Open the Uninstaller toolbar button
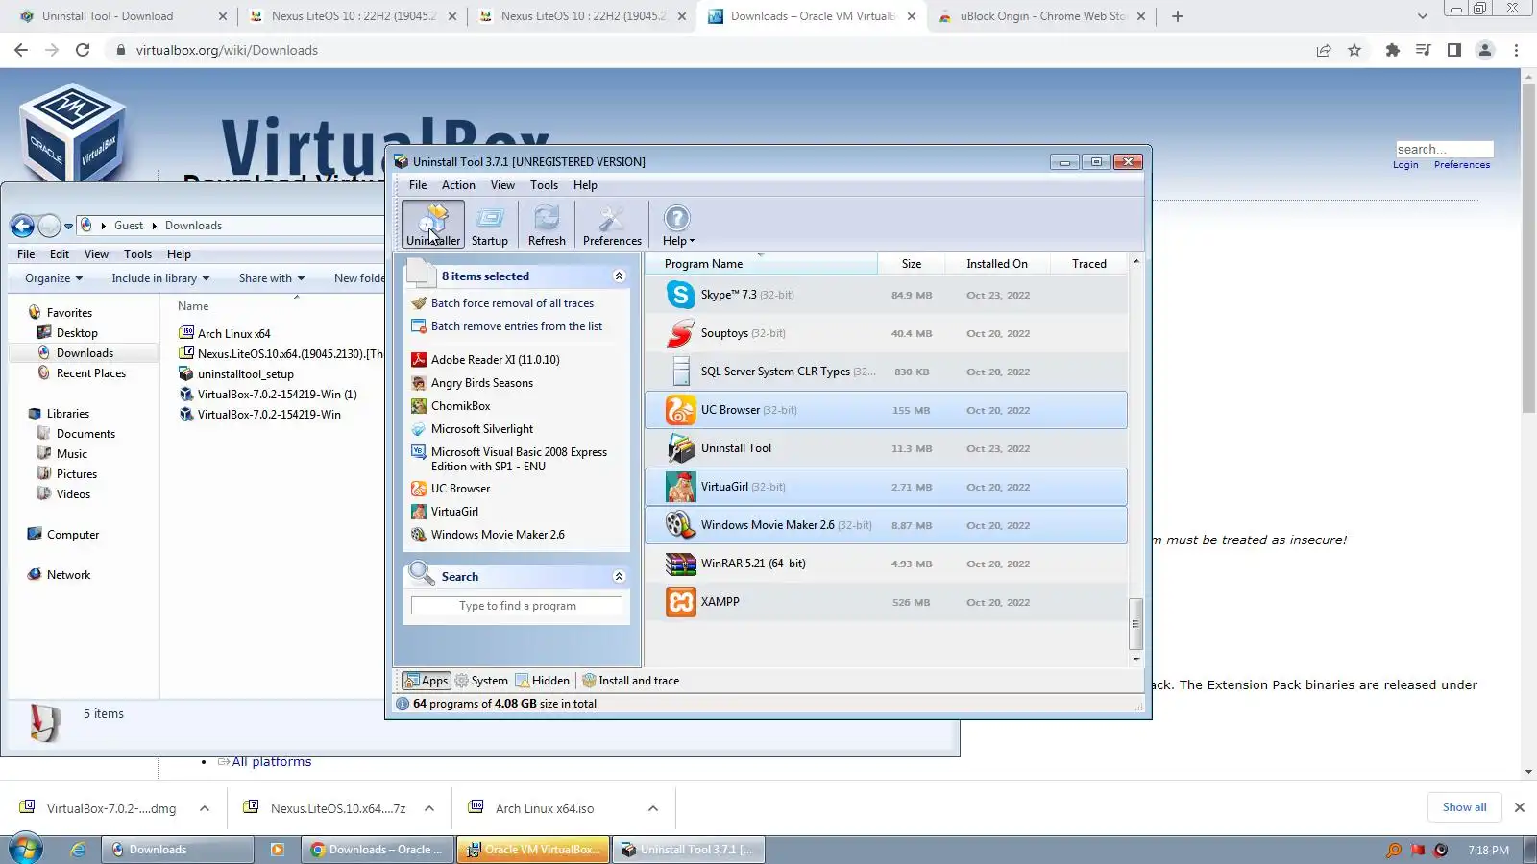This screenshot has height=864, width=1537. [432, 225]
